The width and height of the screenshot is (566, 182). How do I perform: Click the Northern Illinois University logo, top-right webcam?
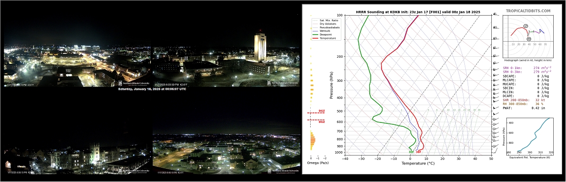pos(283,83)
